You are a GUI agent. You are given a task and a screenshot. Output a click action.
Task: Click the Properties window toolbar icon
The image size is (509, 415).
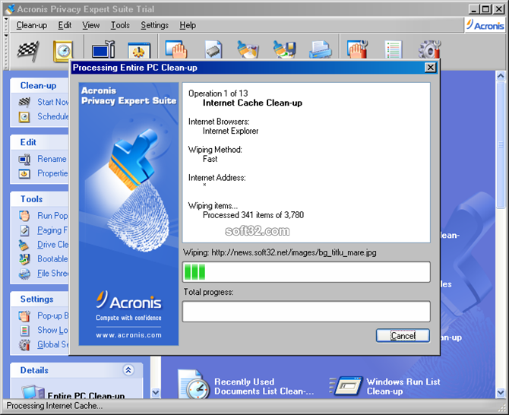pyautogui.click(x=139, y=51)
